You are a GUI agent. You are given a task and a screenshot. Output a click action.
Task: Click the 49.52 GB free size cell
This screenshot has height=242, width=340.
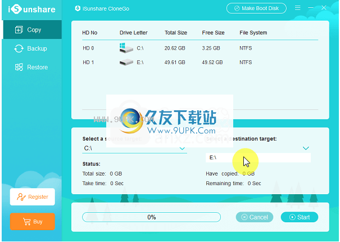click(212, 62)
